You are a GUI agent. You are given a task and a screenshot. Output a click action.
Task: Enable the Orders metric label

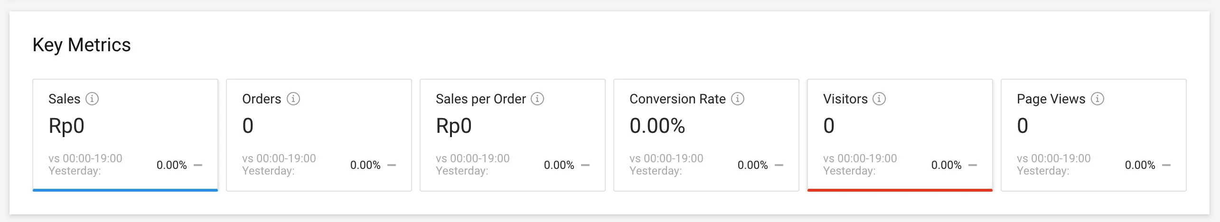(x=262, y=99)
